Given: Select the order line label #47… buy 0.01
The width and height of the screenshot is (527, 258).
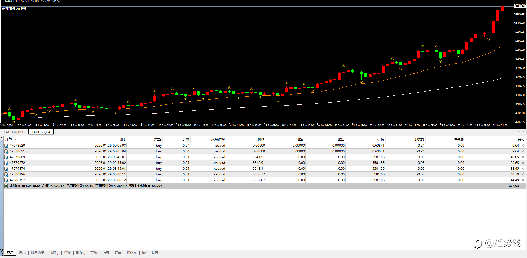Looking at the screenshot, I should coord(14,8).
